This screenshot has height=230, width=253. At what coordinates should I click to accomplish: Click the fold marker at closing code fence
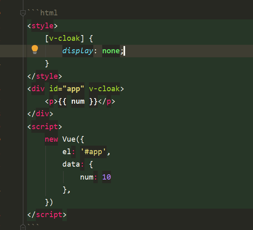(x=23, y=227)
